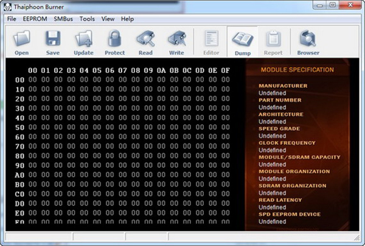Open the File menu
365x246 pixels.
(x=12, y=19)
